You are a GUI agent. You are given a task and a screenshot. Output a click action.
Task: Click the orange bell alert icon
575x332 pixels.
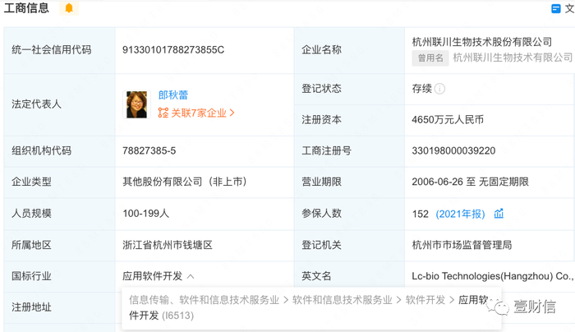(x=69, y=8)
